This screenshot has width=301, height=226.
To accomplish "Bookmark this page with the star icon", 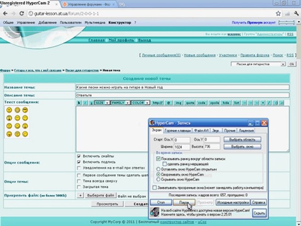I will click(278, 13).
